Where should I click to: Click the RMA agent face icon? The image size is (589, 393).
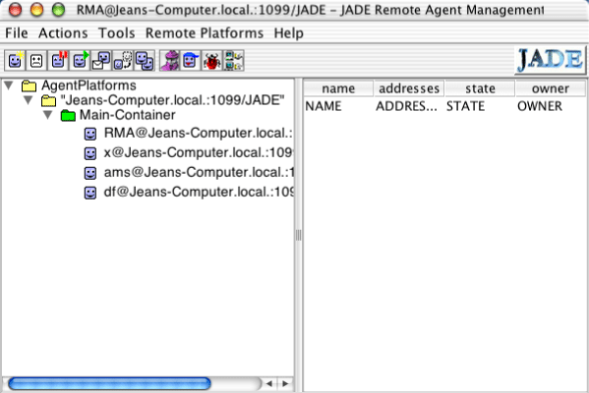90,134
